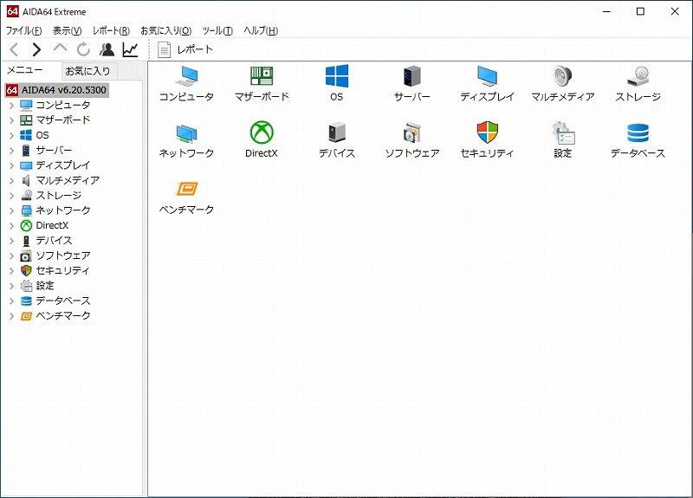Open the DirectX Xbox icon in main panel
Image resolution: width=693 pixels, height=498 pixels.
click(262, 133)
